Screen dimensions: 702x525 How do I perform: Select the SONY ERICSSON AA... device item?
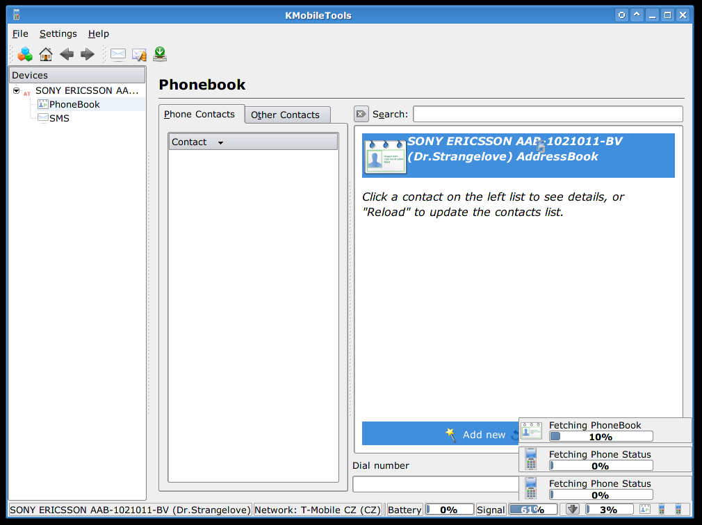[x=87, y=91]
